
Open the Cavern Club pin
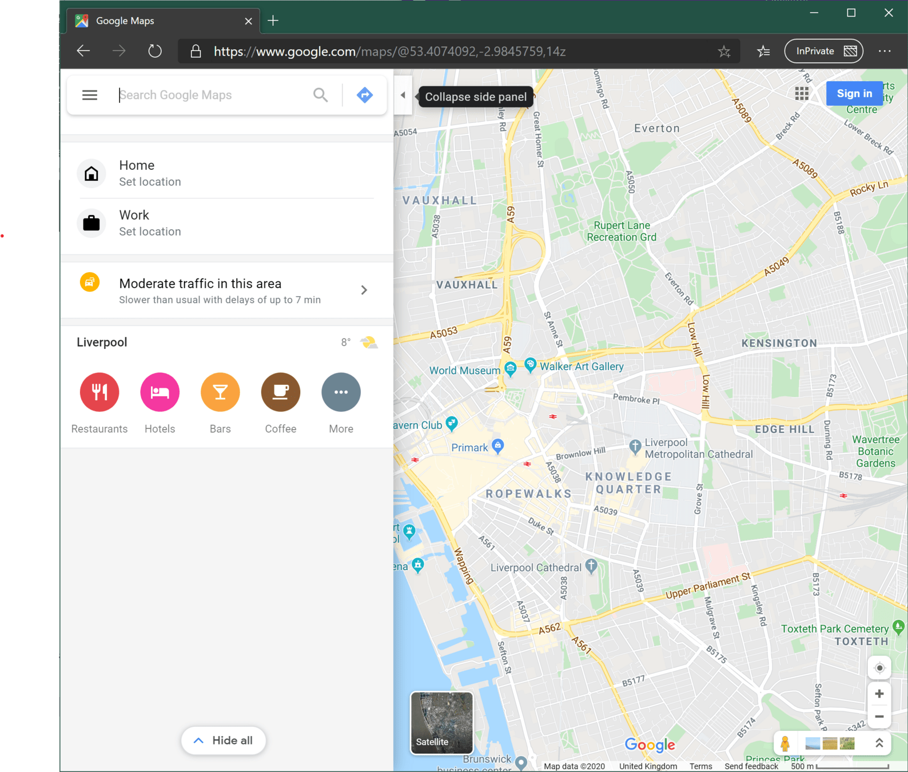[452, 423]
